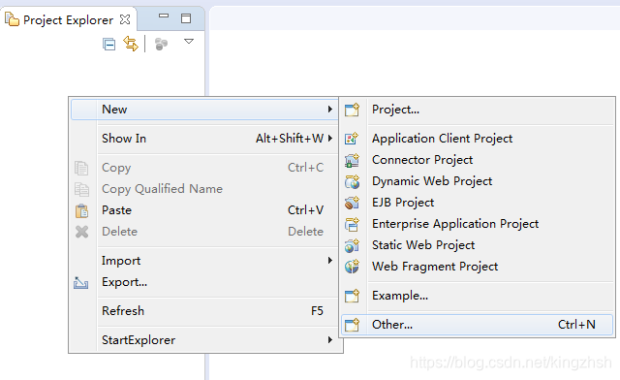The width and height of the screenshot is (620, 380).
Task: Expand the Show In submenu arrow
Action: [x=330, y=139]
